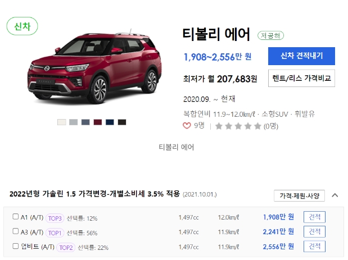This screenshot has width=348, height=260.
Task: Check the A1 (A/T) trim checkbox
Action: [16, 217]
